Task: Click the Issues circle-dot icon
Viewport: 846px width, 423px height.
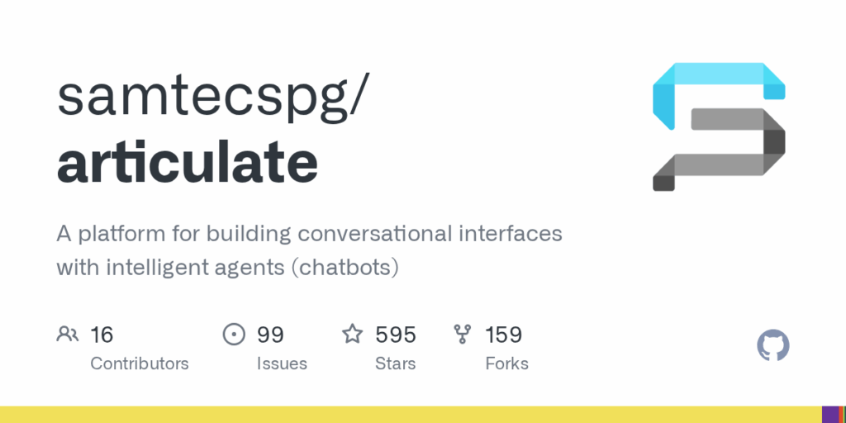Action: [234, 335]
